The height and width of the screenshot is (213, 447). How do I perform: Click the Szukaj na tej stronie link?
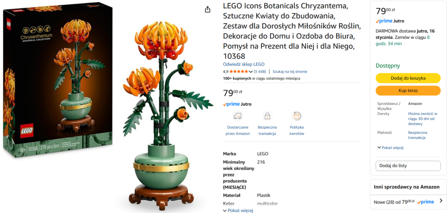290,71
